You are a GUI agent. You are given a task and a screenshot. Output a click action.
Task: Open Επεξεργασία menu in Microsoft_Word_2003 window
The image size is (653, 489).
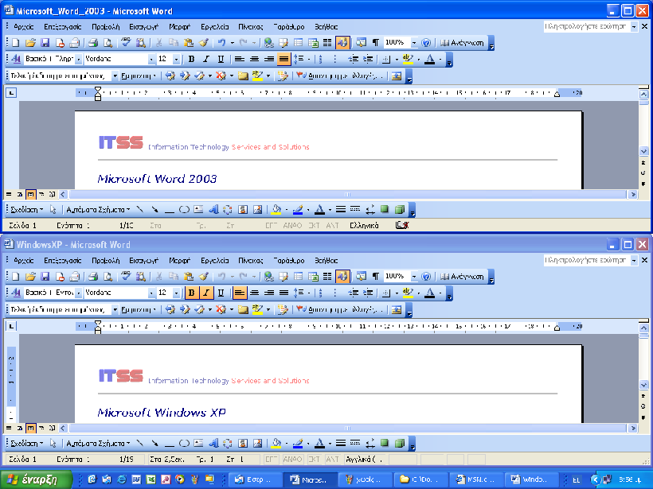click(63, 26)
